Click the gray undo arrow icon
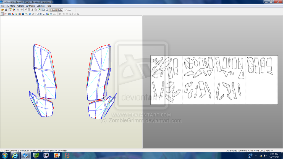 tap(33, 14)
